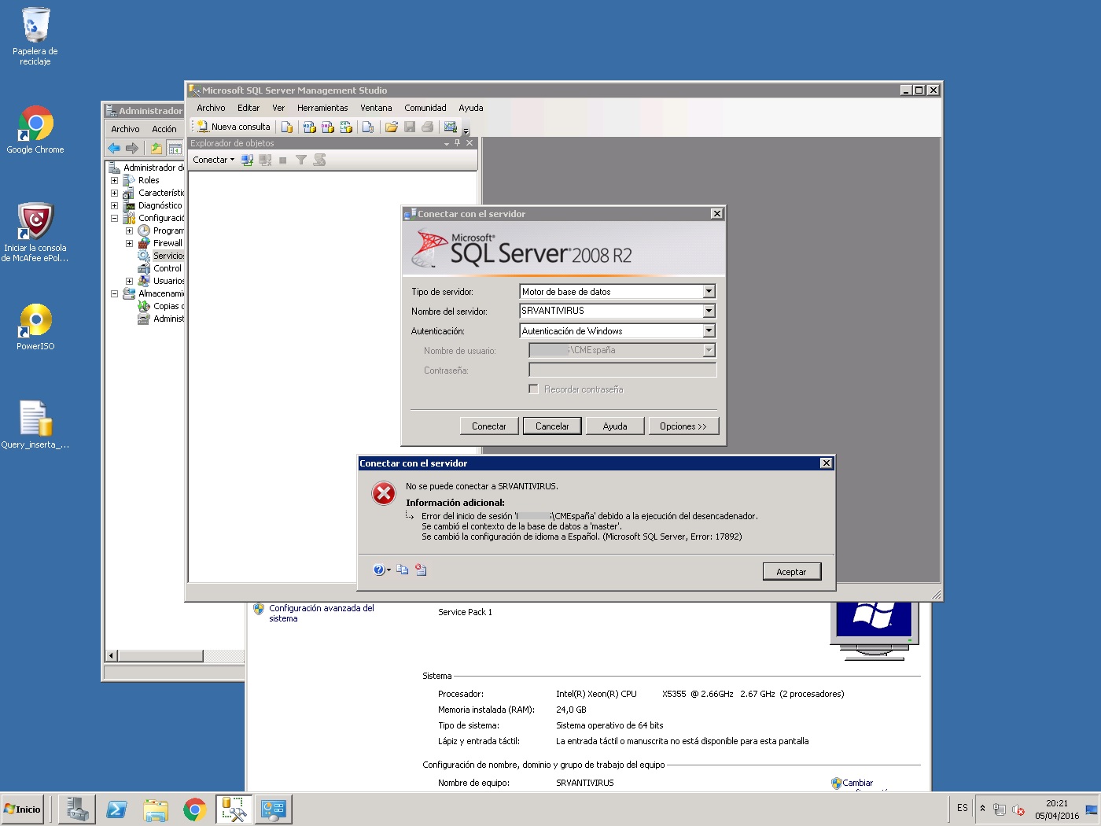Screen dimensions: 1101x826
Task: Click the stop square icon in Object Explorer
Action: tap(283, 160)
